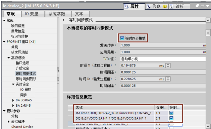Select 以太网地址 in the tree
Screen dimensions: 211x129
(x=20, y=52)
